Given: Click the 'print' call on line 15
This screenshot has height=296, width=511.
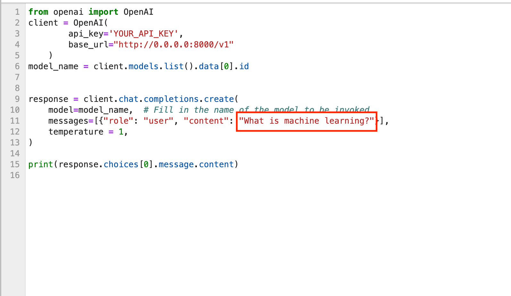Looking at the screenshot, I should pos(41,165).
